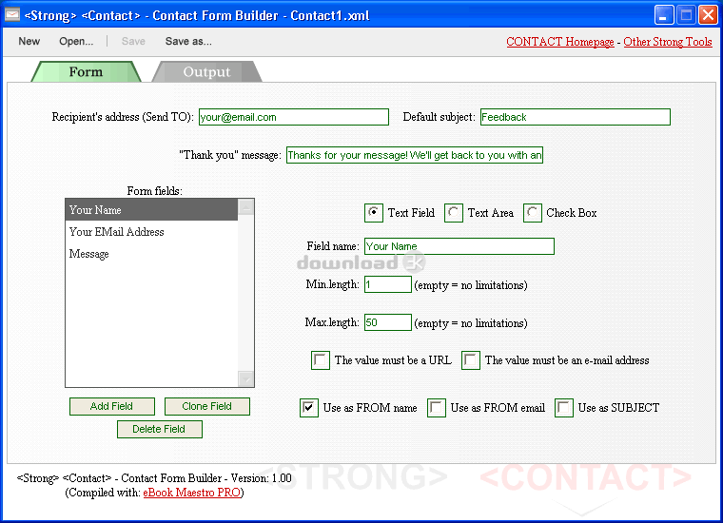Select "Your EMail Address" in the Form fields list

click(151, 232)
